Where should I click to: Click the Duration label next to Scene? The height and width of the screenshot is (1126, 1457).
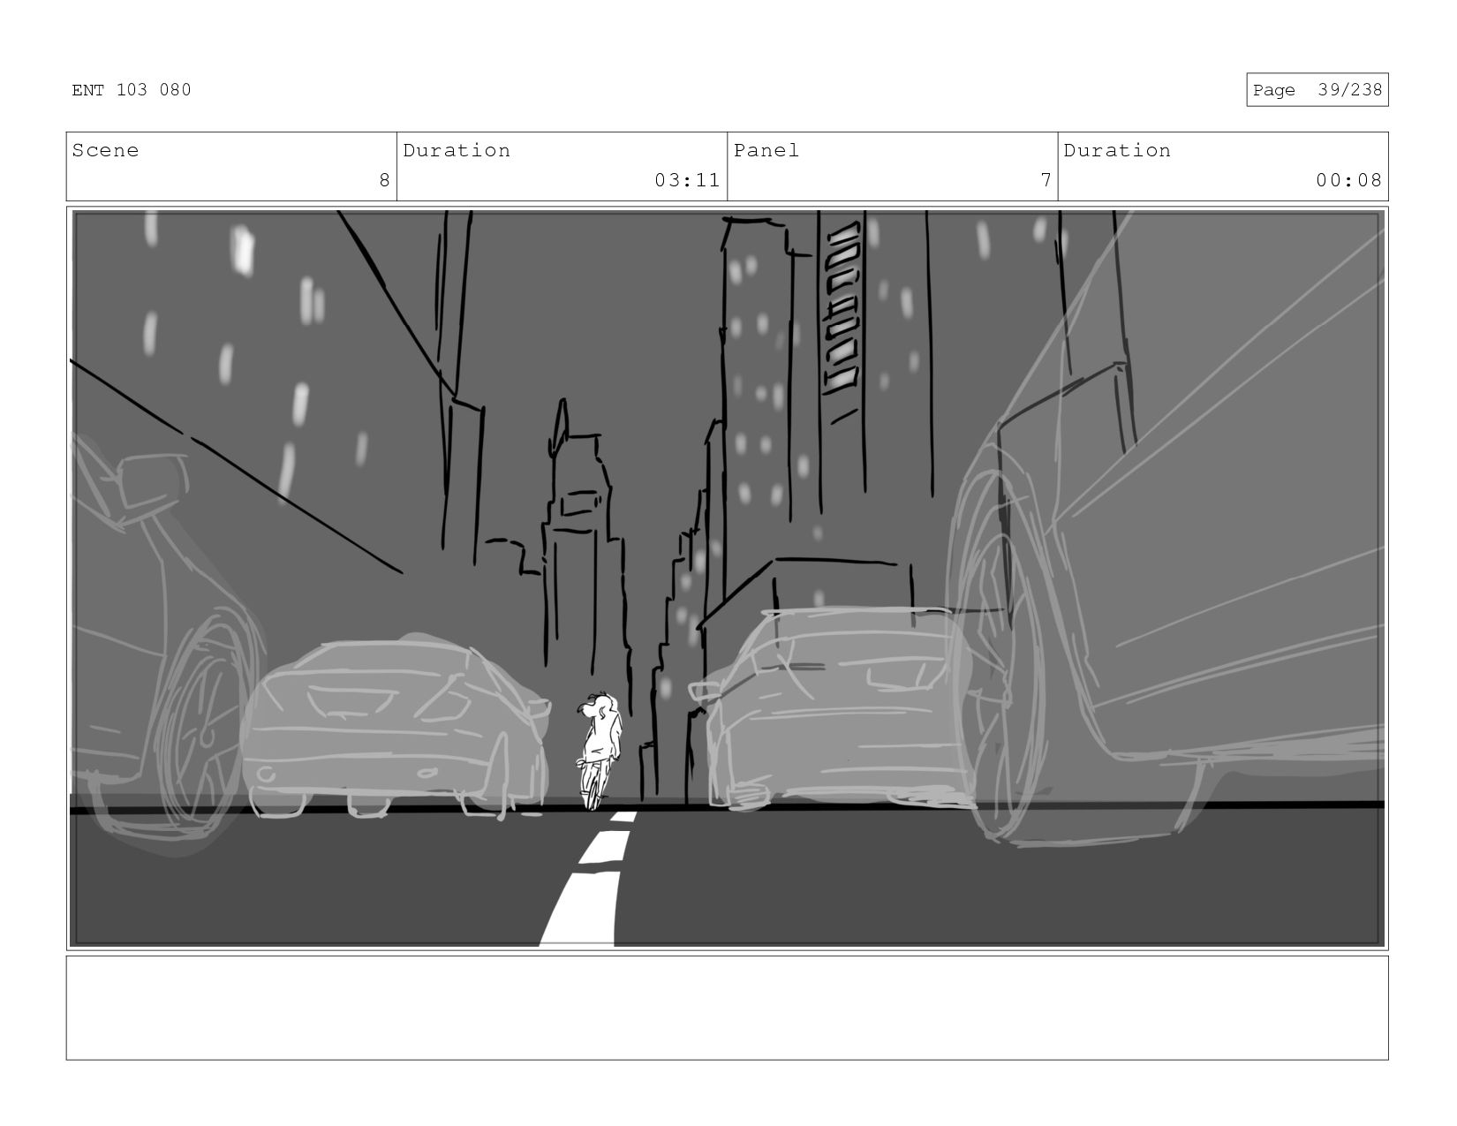pos(457,150)
